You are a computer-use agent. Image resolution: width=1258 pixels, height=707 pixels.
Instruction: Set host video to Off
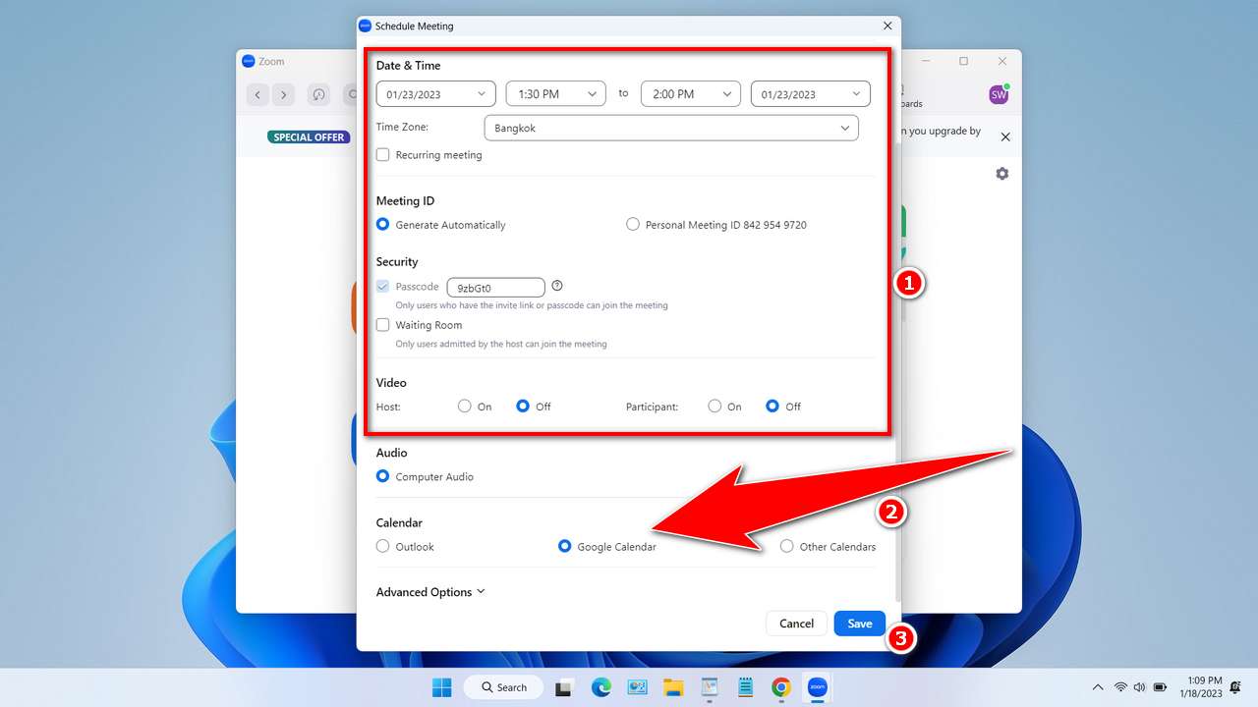[524, 407]
